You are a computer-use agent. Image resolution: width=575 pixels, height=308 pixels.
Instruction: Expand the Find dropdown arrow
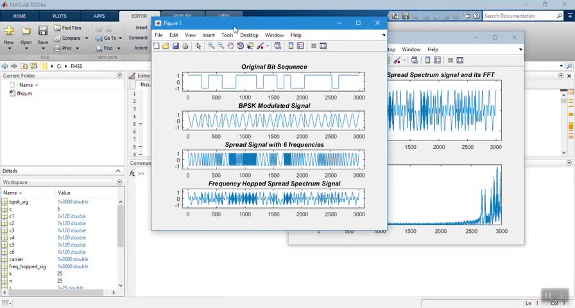(119, 48)
